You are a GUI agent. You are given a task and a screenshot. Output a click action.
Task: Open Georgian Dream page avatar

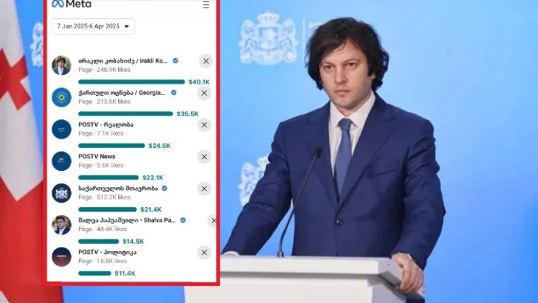coord(62,97)
